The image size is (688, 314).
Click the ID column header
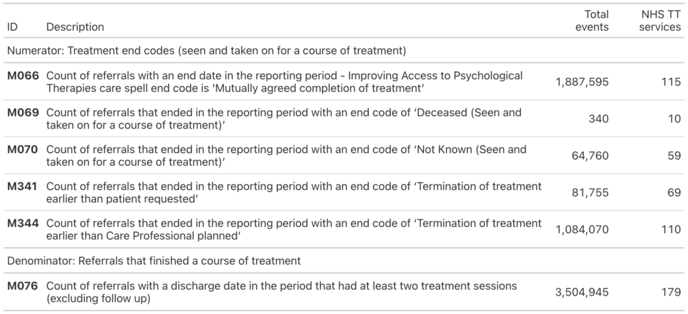coord(12,27)
